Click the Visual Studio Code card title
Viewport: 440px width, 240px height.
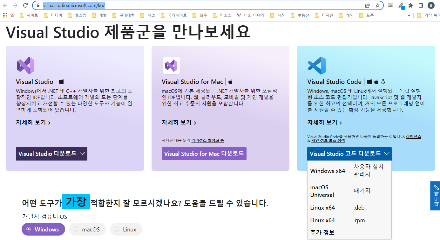(x=335, y=82)
